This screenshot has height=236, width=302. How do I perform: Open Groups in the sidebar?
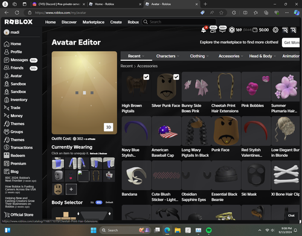pos(13,132)
